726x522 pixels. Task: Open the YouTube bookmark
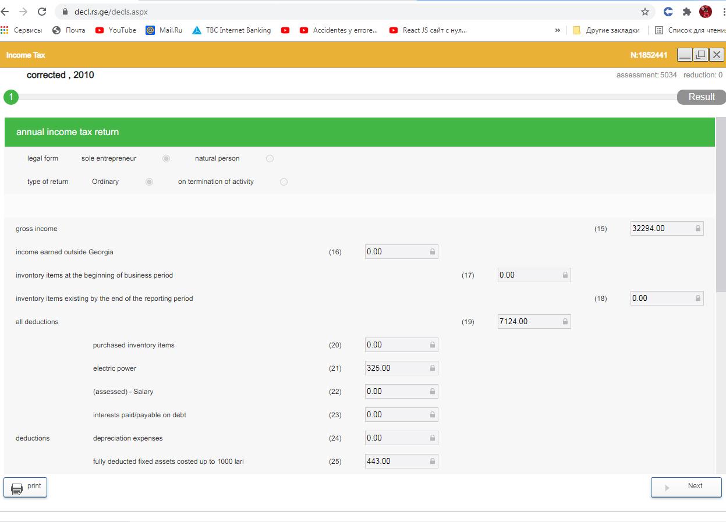(116, 30)
